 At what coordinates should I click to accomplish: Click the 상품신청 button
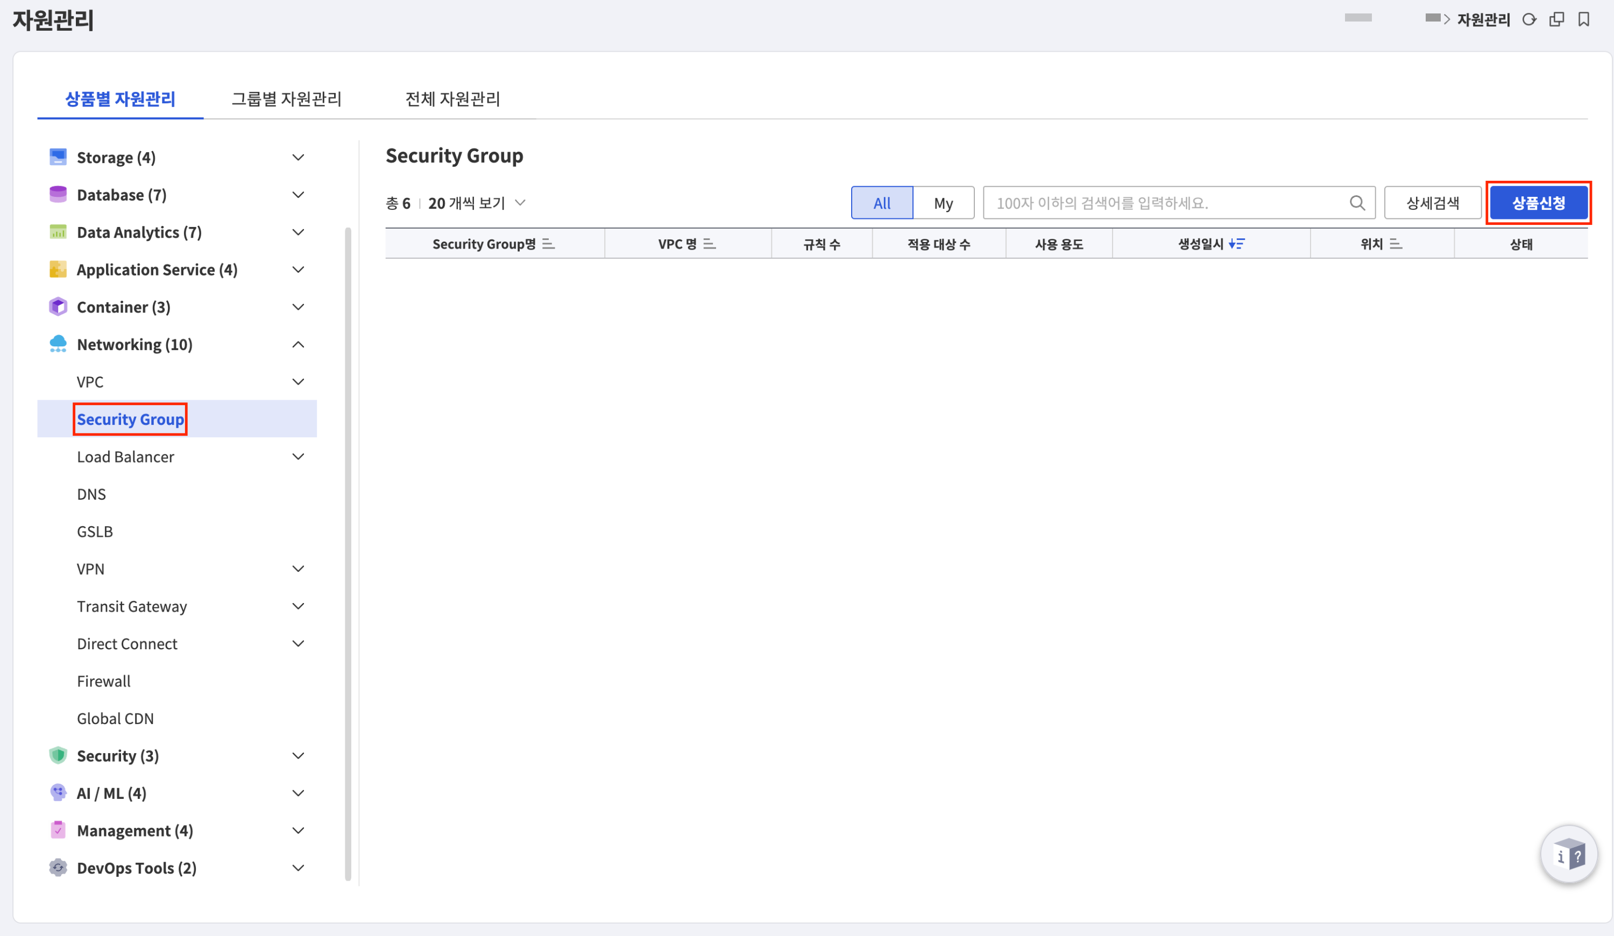[x=1539, y=203]
